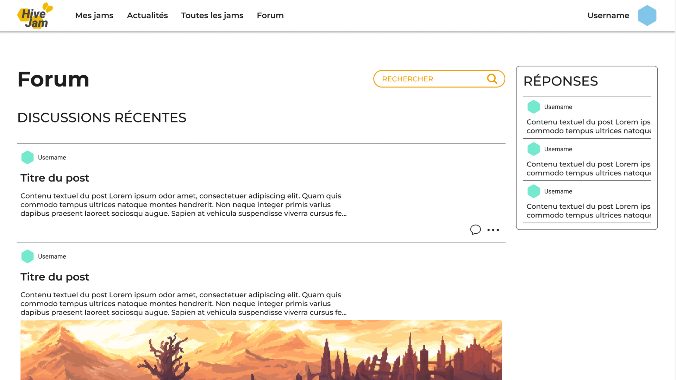Click the Hive Jam logo

coord(35,15)
